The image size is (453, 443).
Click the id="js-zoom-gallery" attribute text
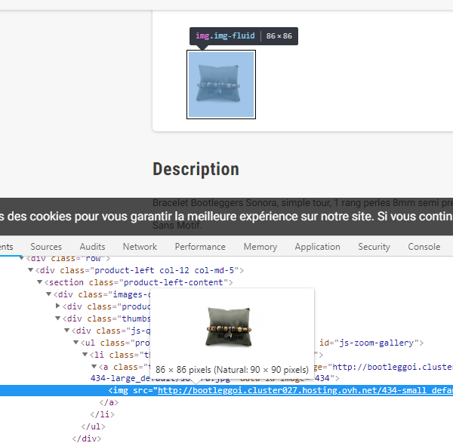point(368,343)
